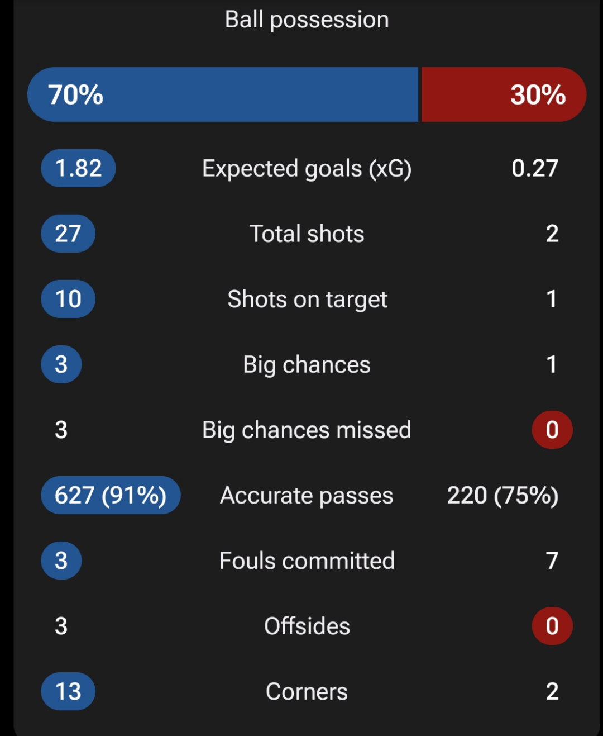Click the 1.82 expected goals badge
The height and width of the screenshot is (736, 603).
pos(78,168)
